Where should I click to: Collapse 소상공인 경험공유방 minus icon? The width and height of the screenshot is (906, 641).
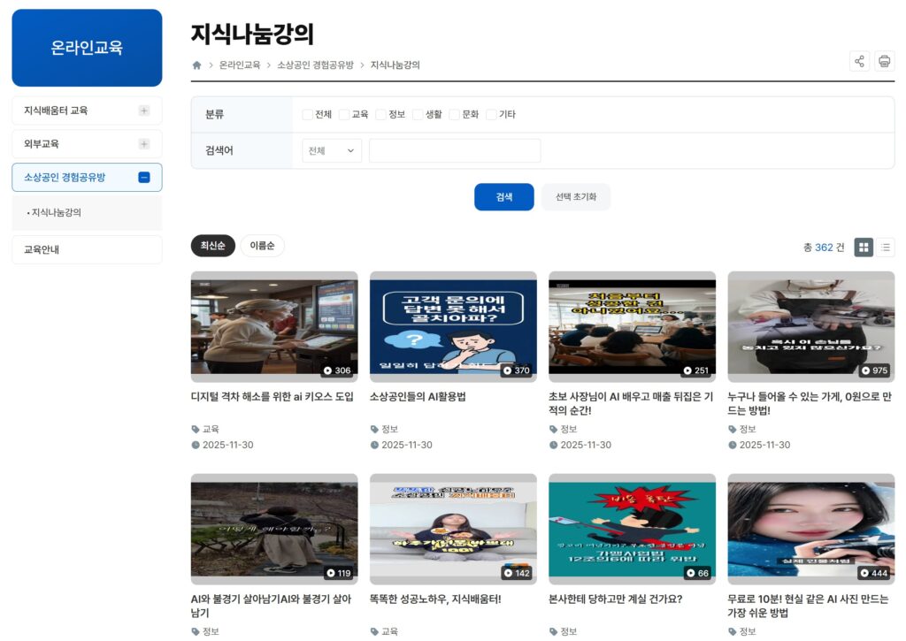(144, 178)
